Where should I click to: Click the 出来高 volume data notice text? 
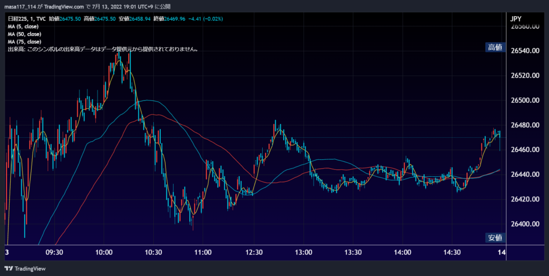click(103, 49)
